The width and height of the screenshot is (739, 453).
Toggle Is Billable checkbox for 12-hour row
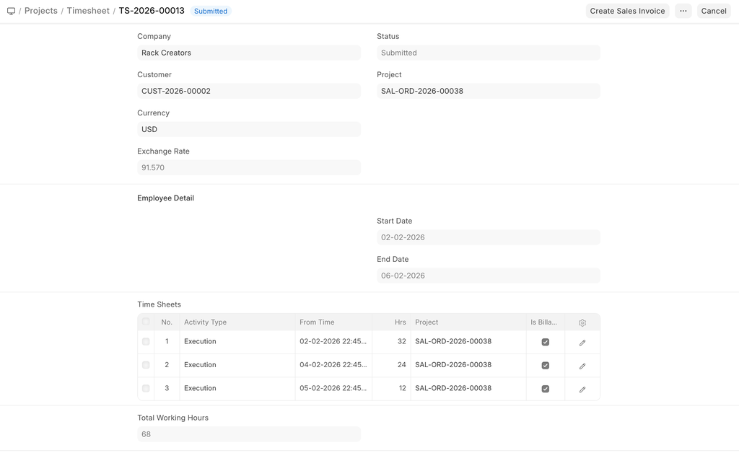(546, 389)
